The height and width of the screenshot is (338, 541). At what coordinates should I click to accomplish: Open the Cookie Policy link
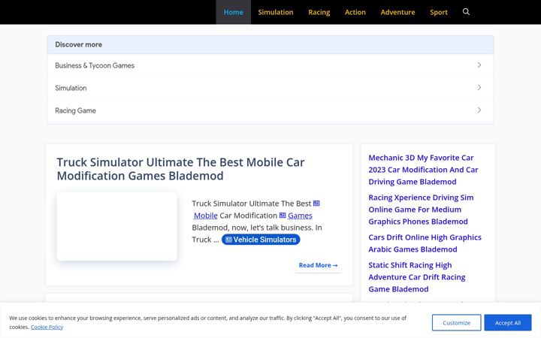click(47, 327)
